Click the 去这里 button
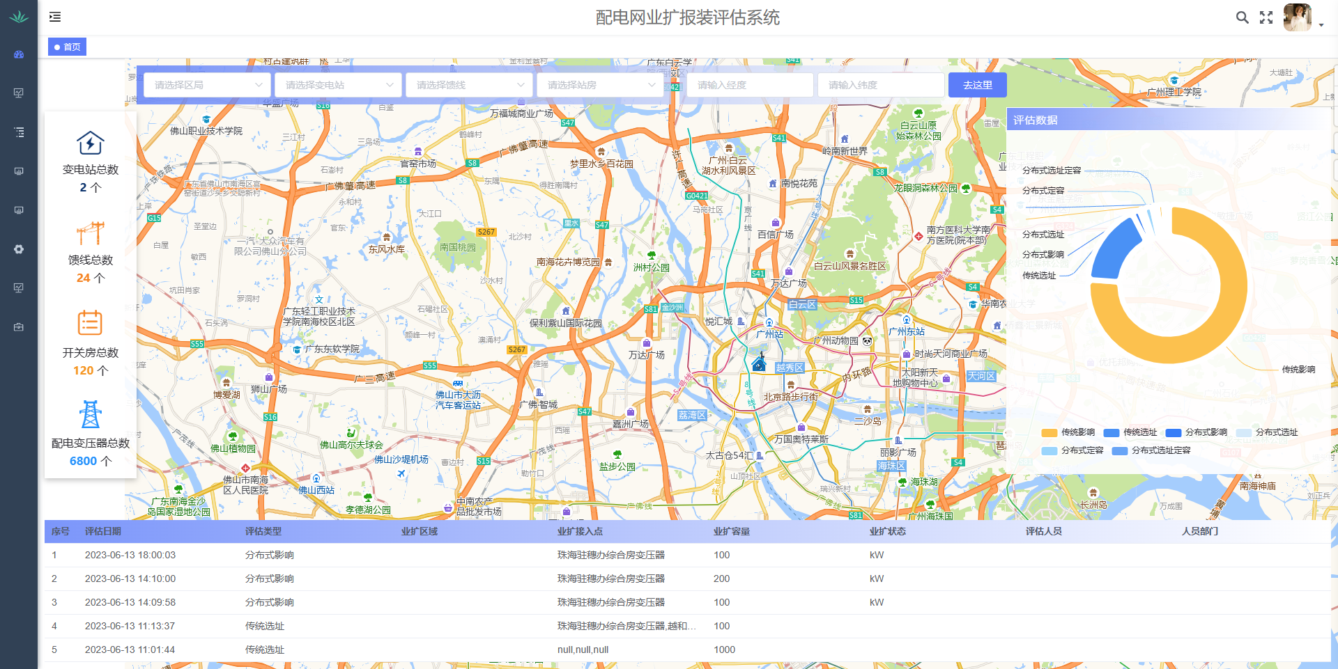1338x669 pixels. coord(978,85)
